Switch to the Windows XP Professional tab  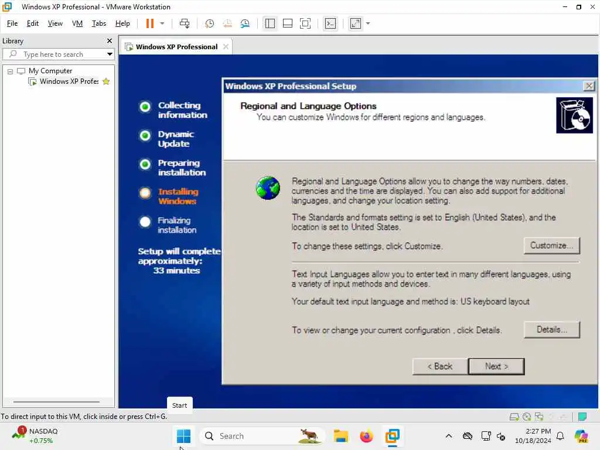[176, 47]
